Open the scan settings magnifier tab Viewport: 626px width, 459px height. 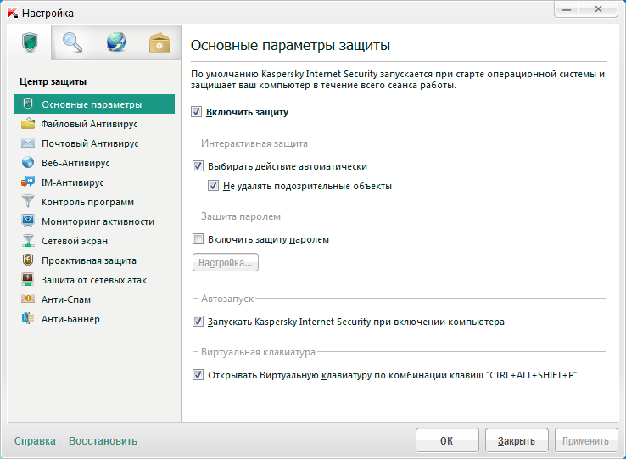[x=72, y=42]
